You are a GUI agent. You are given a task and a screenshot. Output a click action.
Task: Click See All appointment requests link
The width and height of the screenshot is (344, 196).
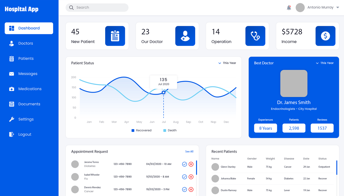[x=189, y=152]
